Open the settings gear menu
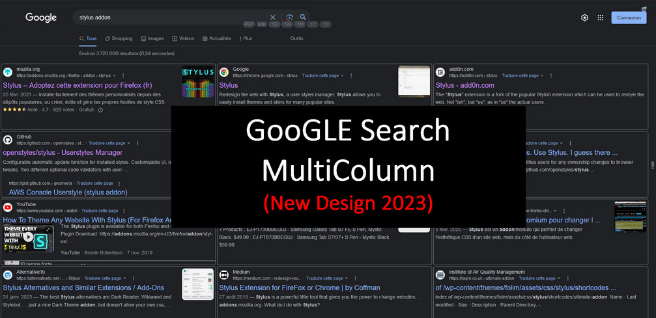 pyautogui.click(x=584, y=18)
